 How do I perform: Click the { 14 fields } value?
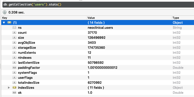click(x=96, y=23)
